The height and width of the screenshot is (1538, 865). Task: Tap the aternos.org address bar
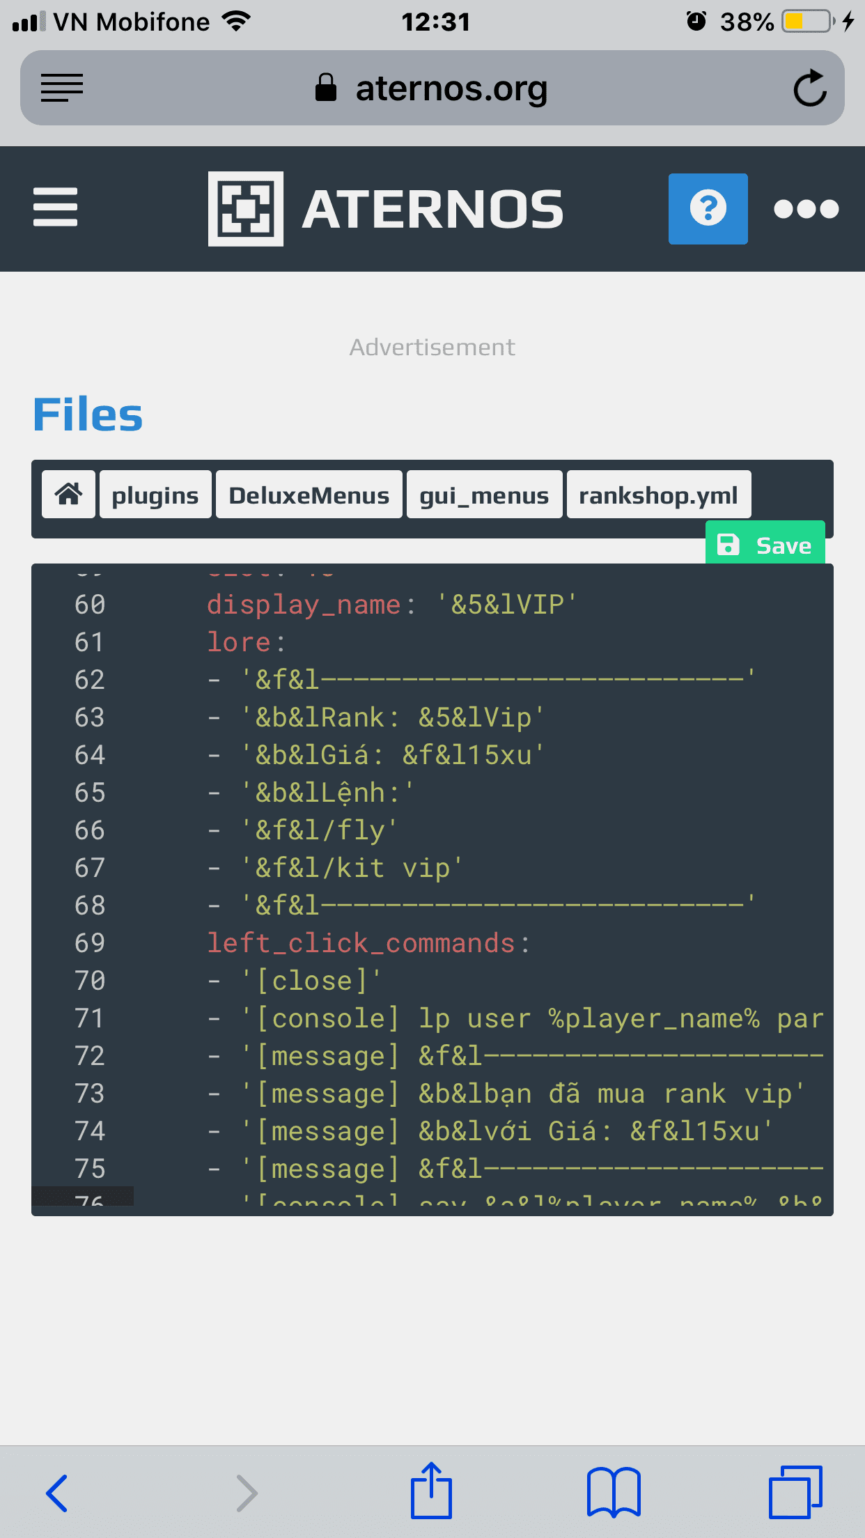point(432,88)
